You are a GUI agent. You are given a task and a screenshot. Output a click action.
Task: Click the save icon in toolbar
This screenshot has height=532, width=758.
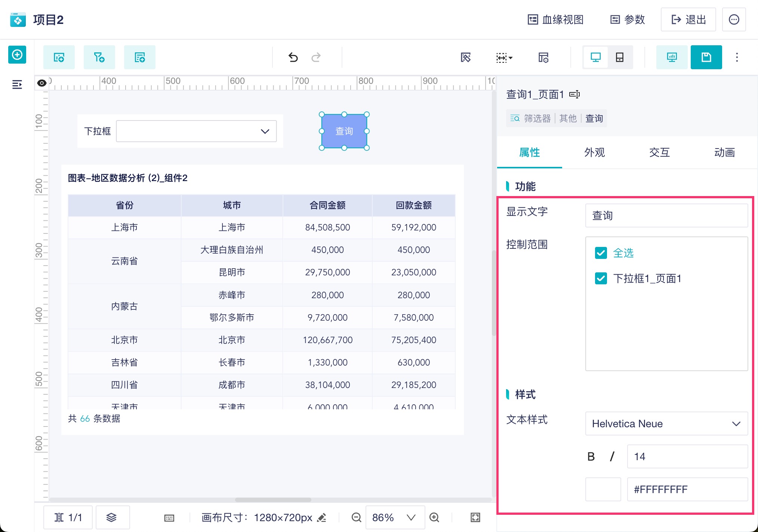[x=706, y=57]
